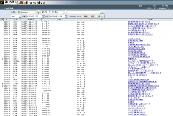Open the calendar picker beside the end date

point(66,16)
